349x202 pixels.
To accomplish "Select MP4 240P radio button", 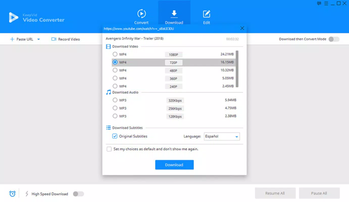I will (x=115, y=86).
